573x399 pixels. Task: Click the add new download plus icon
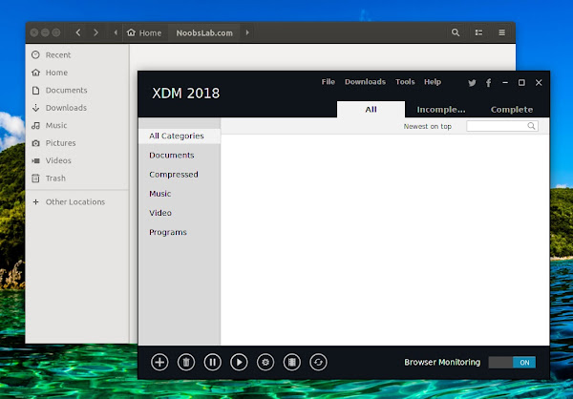tap(159, 362)
